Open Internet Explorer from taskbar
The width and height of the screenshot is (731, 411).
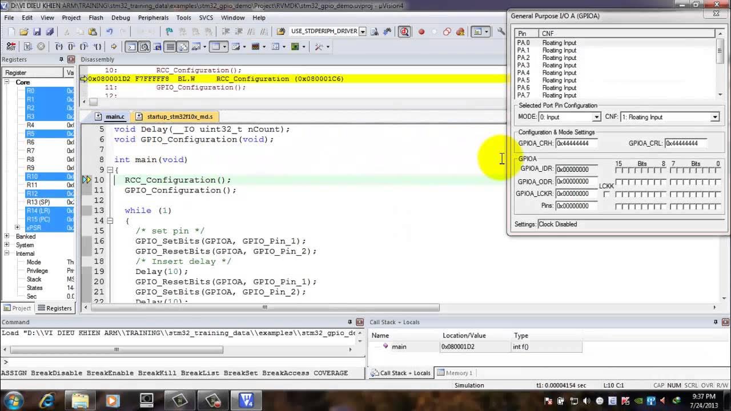pos(47,400)
